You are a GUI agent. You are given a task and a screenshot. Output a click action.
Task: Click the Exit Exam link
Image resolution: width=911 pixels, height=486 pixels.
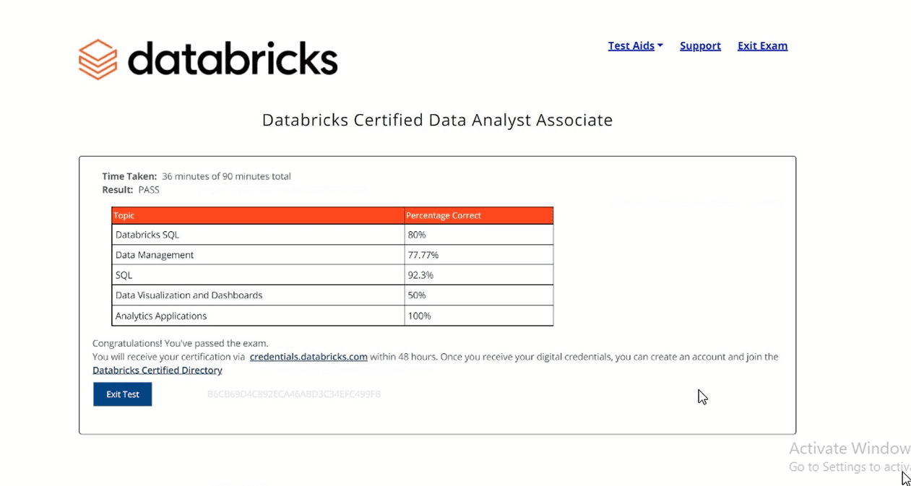pyautogui.click(x=762, y=45)
